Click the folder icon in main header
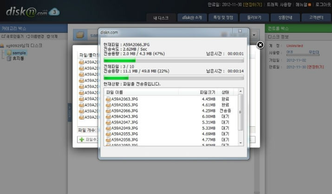 80,35
